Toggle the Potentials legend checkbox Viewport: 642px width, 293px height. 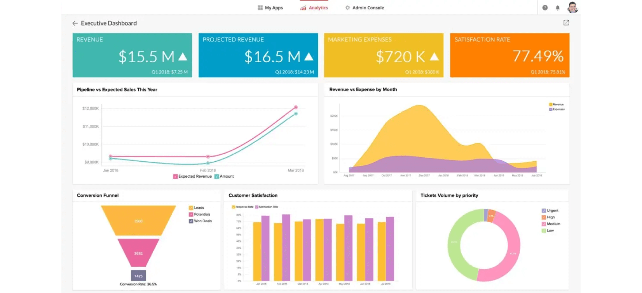pos(191,215)
